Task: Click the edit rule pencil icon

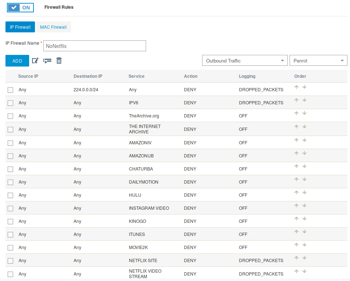Action: pos(35,61)
